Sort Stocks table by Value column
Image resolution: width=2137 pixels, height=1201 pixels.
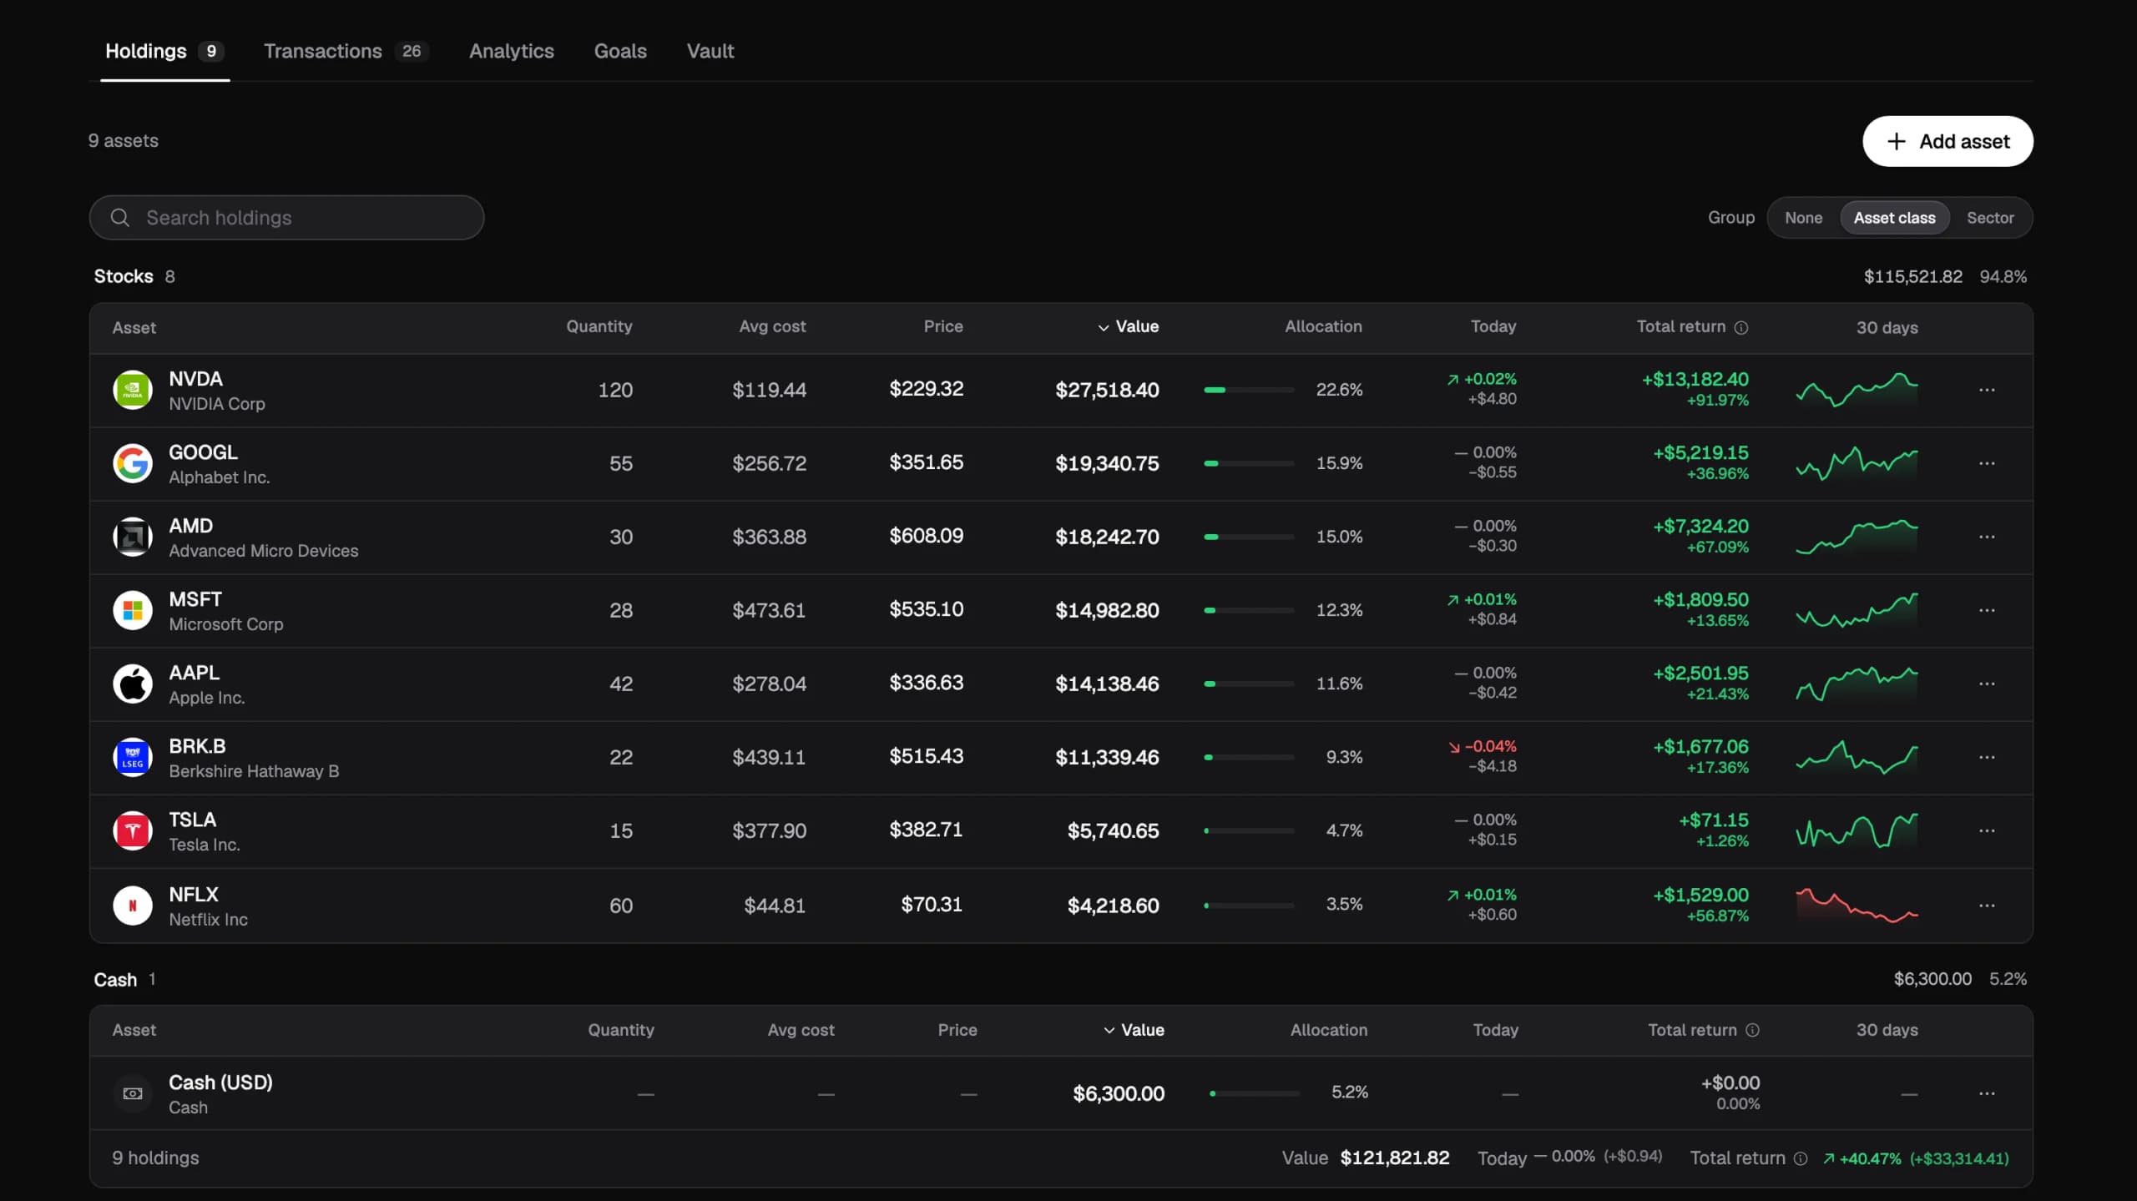click(x=1128, y=327)
